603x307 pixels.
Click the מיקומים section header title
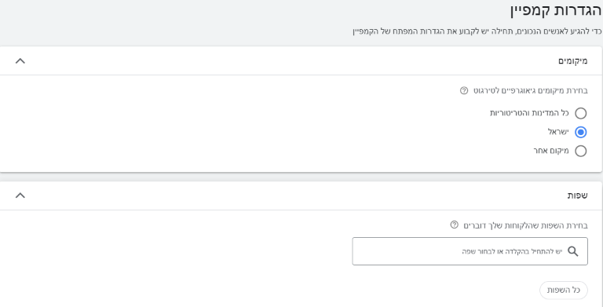[x=573, y=60]
